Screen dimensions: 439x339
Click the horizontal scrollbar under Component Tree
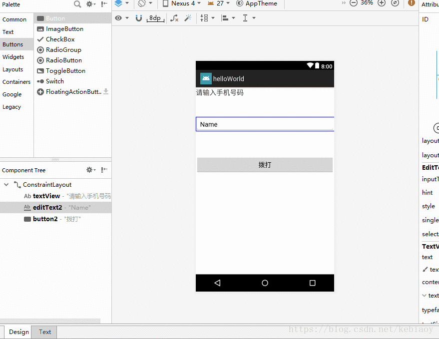(50, 321)
